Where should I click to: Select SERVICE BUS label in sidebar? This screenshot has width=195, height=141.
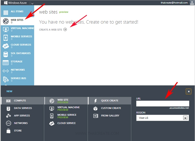point(18,78)
